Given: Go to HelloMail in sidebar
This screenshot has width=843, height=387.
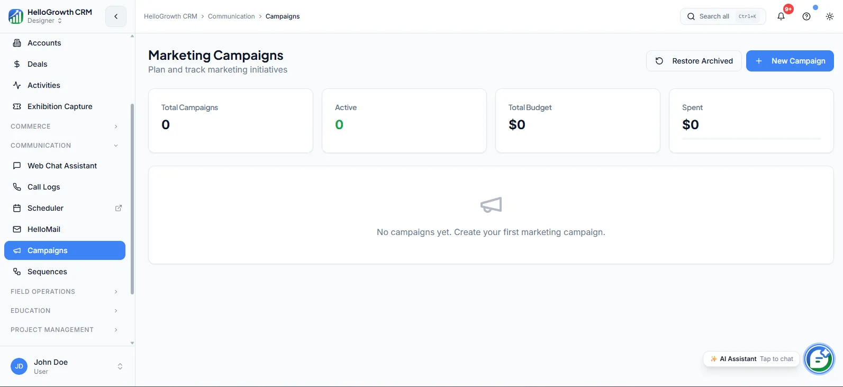Looking at the screenshot, I should pyautogui.click(x=65, y=229).
